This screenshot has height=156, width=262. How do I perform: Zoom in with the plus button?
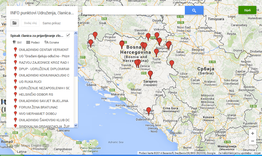(x=253, y=133)
